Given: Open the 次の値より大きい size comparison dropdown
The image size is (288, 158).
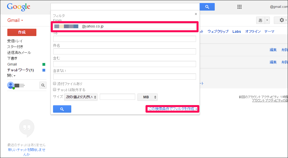Looking at the screenshot, I should point(81,97).
